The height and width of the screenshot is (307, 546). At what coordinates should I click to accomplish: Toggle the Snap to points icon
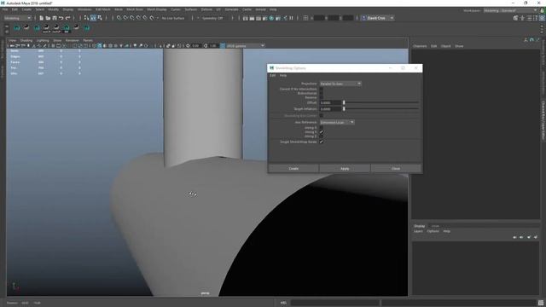[132, 18]
